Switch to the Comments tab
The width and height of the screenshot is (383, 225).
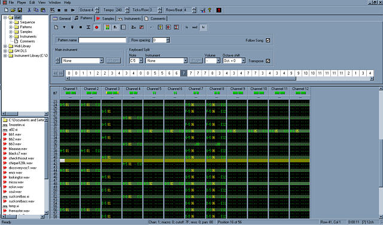pos(155,19)
